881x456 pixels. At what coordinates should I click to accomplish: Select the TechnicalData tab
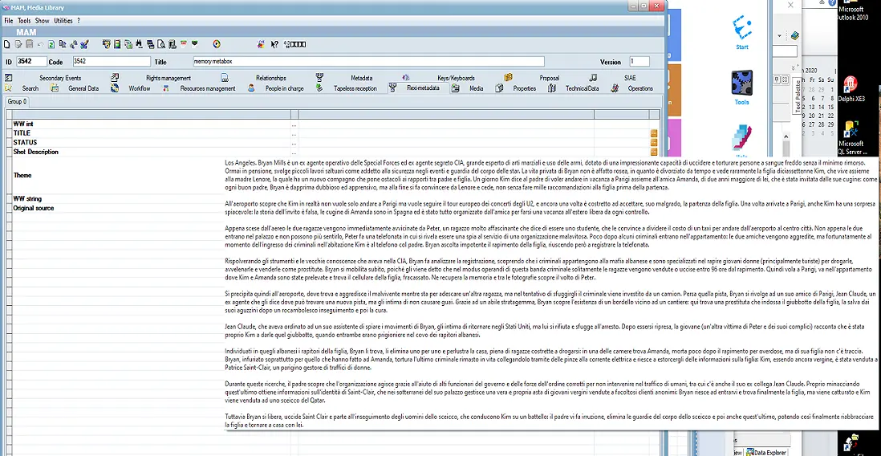pyautogui.click(x=582, y=88)
